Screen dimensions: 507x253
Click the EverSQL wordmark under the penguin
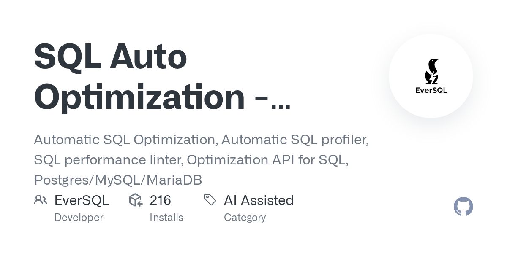431,90
